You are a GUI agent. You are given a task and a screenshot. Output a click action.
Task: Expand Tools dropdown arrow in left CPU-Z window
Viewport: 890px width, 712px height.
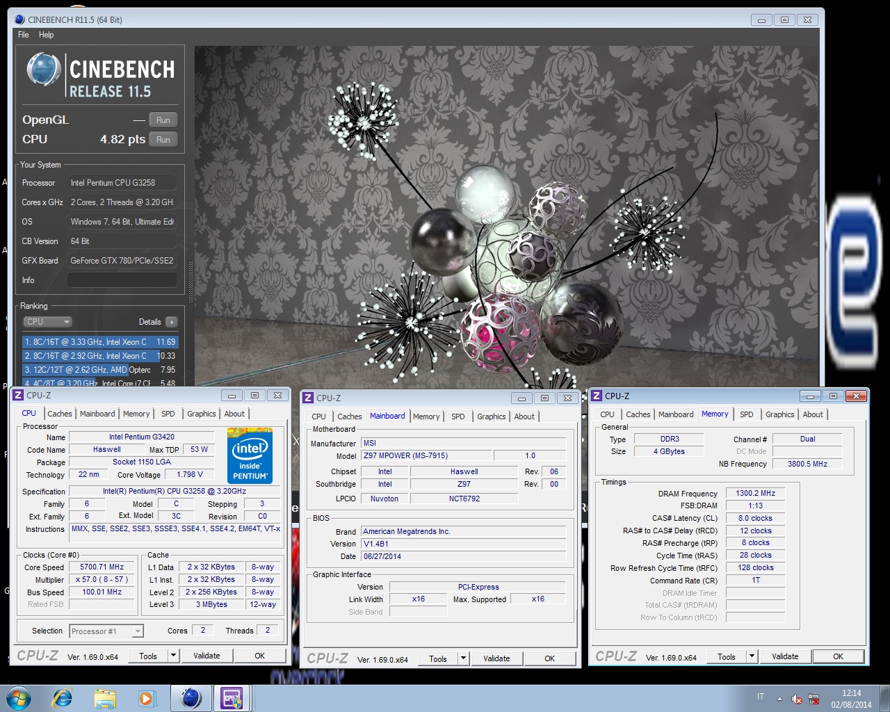(174, 656)
